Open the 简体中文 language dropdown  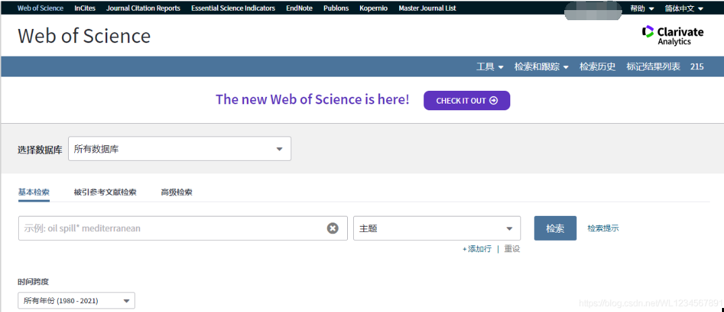pyautogui.click(x=684, y=8)
